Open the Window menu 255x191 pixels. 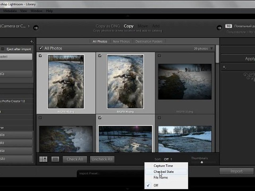[36, 11]
